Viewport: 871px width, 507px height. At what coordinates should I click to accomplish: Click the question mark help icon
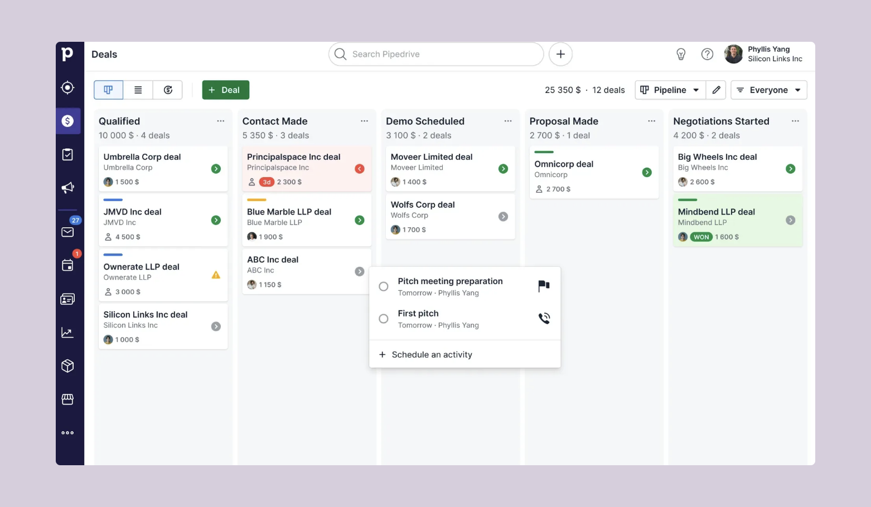(707, 54)
